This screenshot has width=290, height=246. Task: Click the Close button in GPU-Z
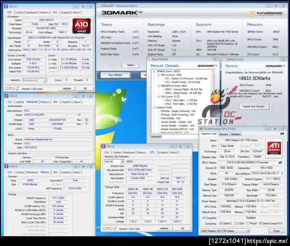[276, 231]
